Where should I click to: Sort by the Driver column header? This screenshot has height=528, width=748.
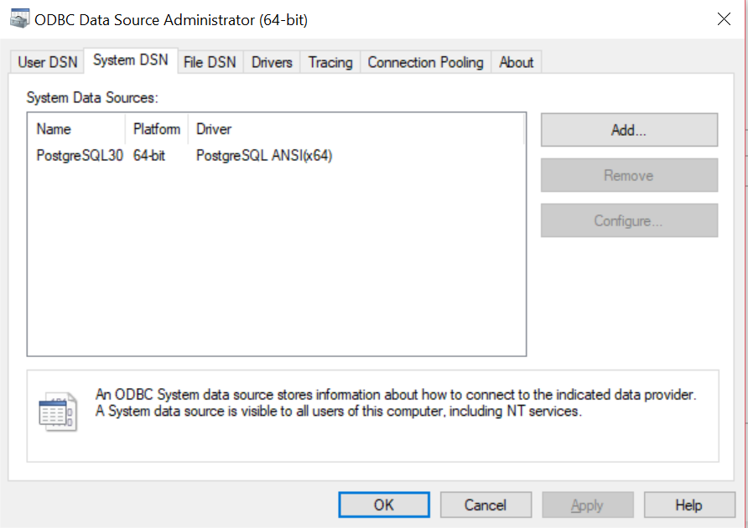pyautogui.click(x=356, y=129)
